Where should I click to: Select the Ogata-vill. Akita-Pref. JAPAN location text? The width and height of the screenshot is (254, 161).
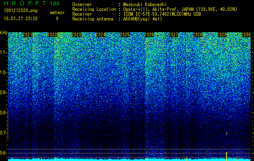180,10
